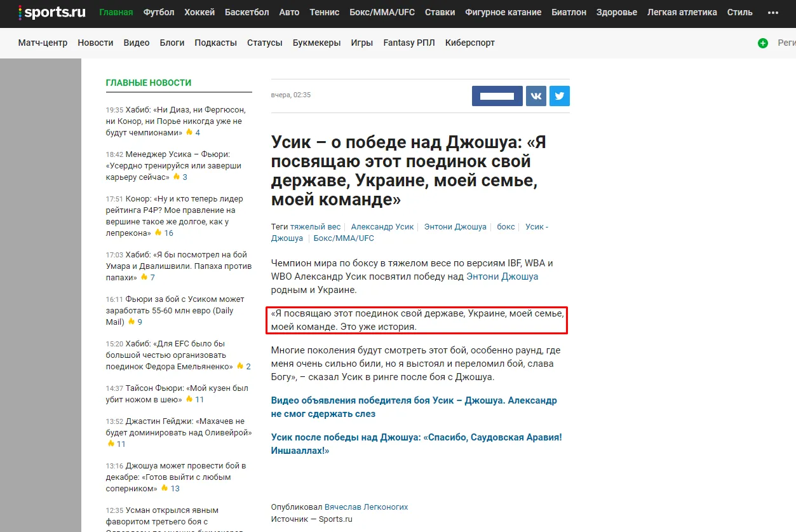Screen dimensions: 796x532
Task: Open Игры tab
Action: click(x=362, y=43)
